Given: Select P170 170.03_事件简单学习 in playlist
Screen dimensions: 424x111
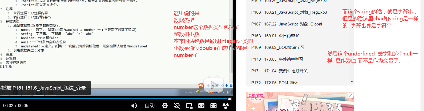Looking at the screenshot, I should [x=277, y=59].
